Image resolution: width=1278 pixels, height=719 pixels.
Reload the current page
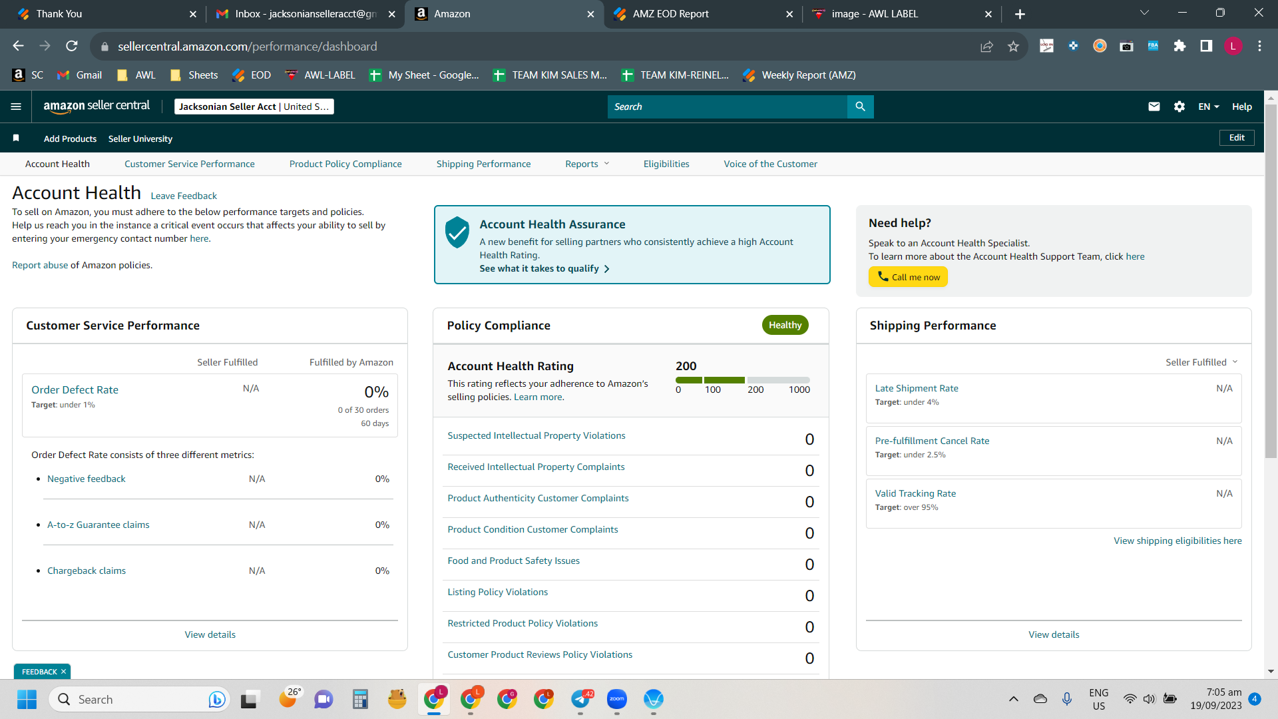click(71, 46)
